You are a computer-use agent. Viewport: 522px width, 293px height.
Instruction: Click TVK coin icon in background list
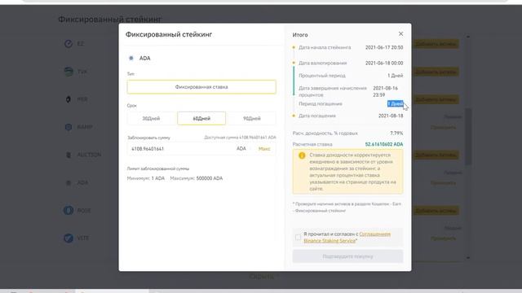coord(69,72)
